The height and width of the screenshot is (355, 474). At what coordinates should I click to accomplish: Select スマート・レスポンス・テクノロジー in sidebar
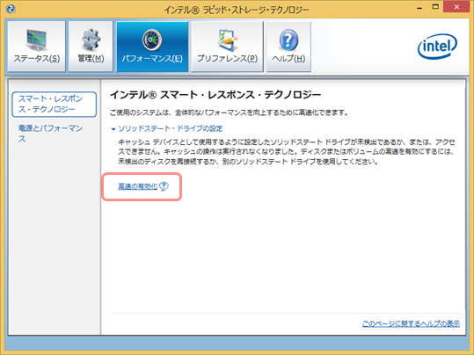[55, 105]
